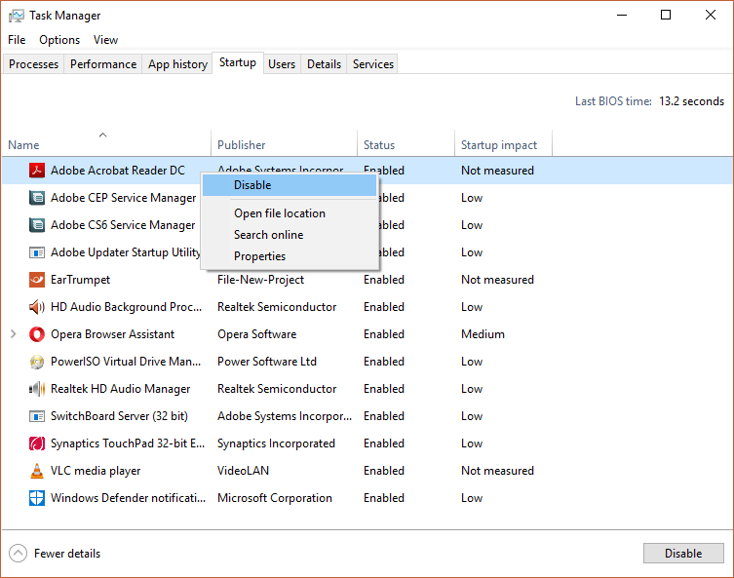Click the Last BIOS time 13.2 seconds value
734x578 pixels.
[x=691, y=101]
